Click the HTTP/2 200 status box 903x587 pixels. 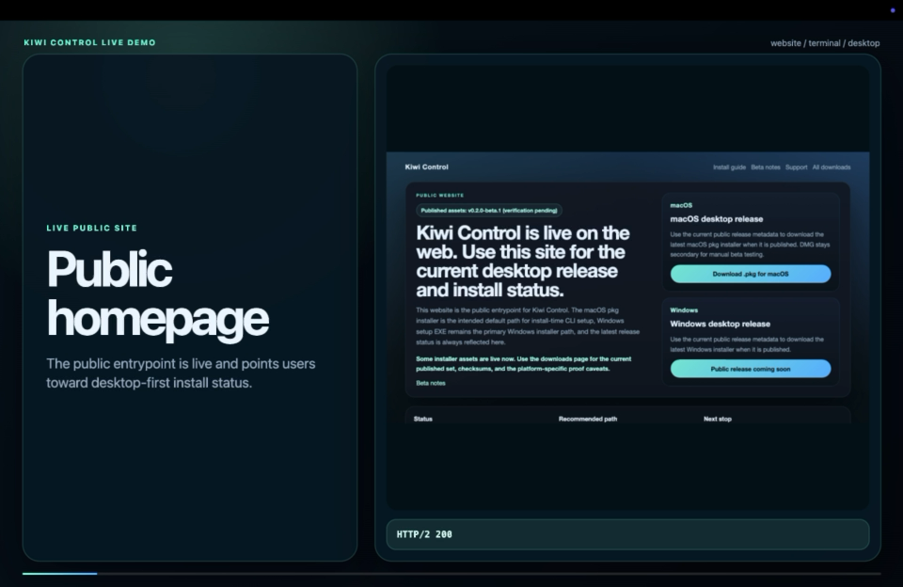[x=627, y=534]
